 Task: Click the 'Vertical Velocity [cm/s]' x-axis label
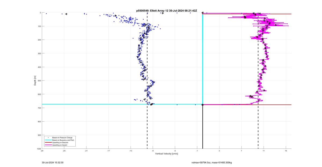pos(167,154)
